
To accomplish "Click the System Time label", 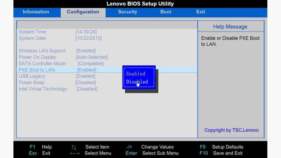I will 33,32.
